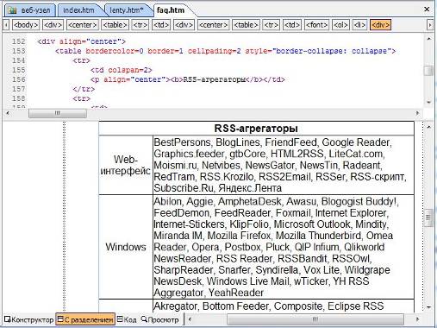Click the RSS-агрегаторы table header cell
The image size is (437, 328).
(256, 129)
